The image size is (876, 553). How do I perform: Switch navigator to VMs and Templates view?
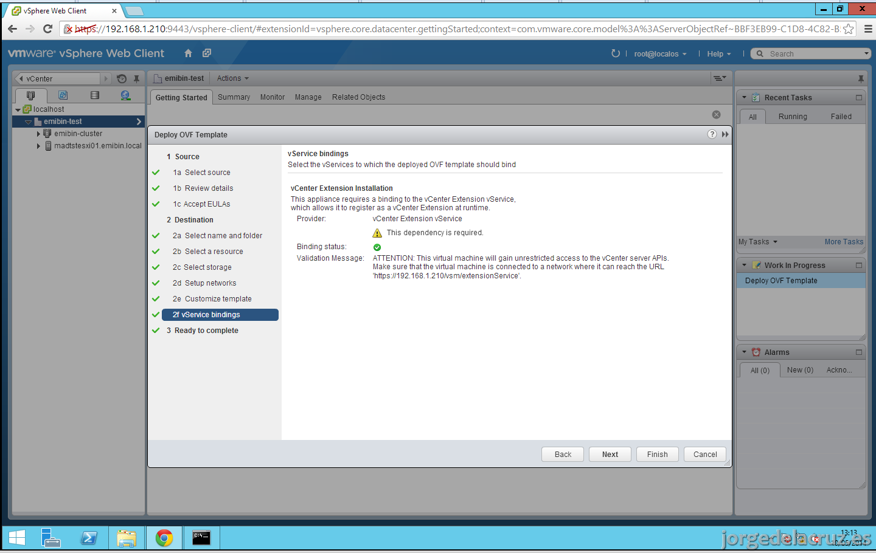63,95
